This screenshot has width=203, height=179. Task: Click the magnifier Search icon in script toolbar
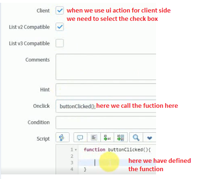click(x=136, y=137)
